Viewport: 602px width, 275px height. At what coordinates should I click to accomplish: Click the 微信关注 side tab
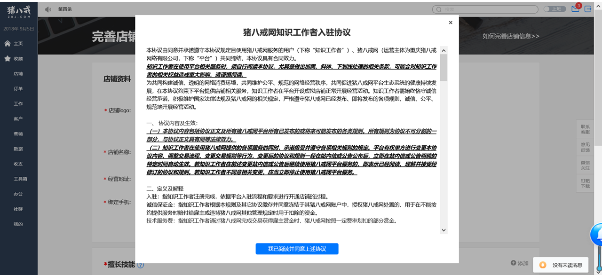pos(586,165)
